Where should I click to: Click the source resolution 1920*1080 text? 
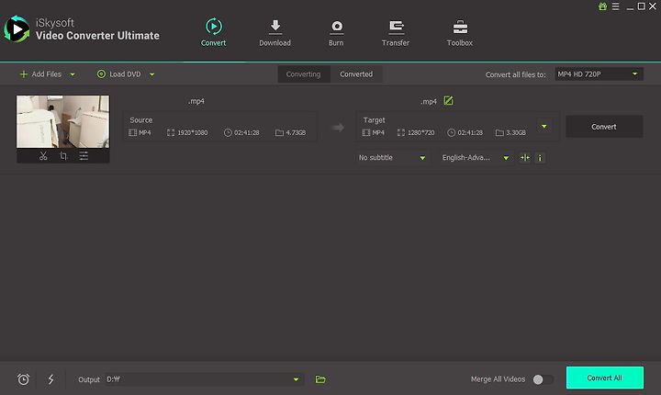click(x=193, y=132)
